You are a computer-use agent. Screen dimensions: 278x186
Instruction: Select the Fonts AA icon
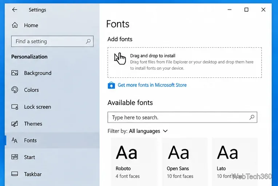[14, 140]
